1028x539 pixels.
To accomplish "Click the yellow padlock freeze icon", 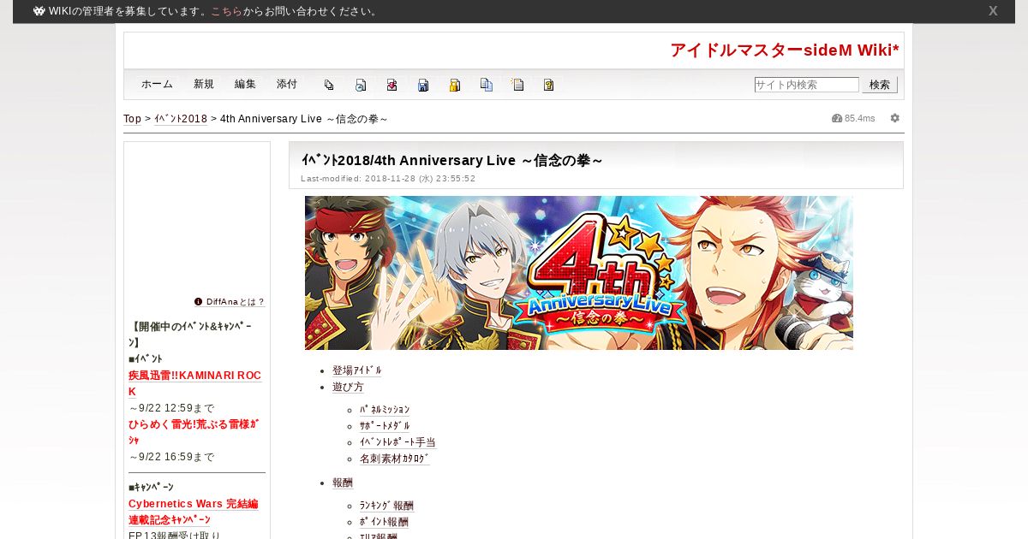I will pos(455,85).
